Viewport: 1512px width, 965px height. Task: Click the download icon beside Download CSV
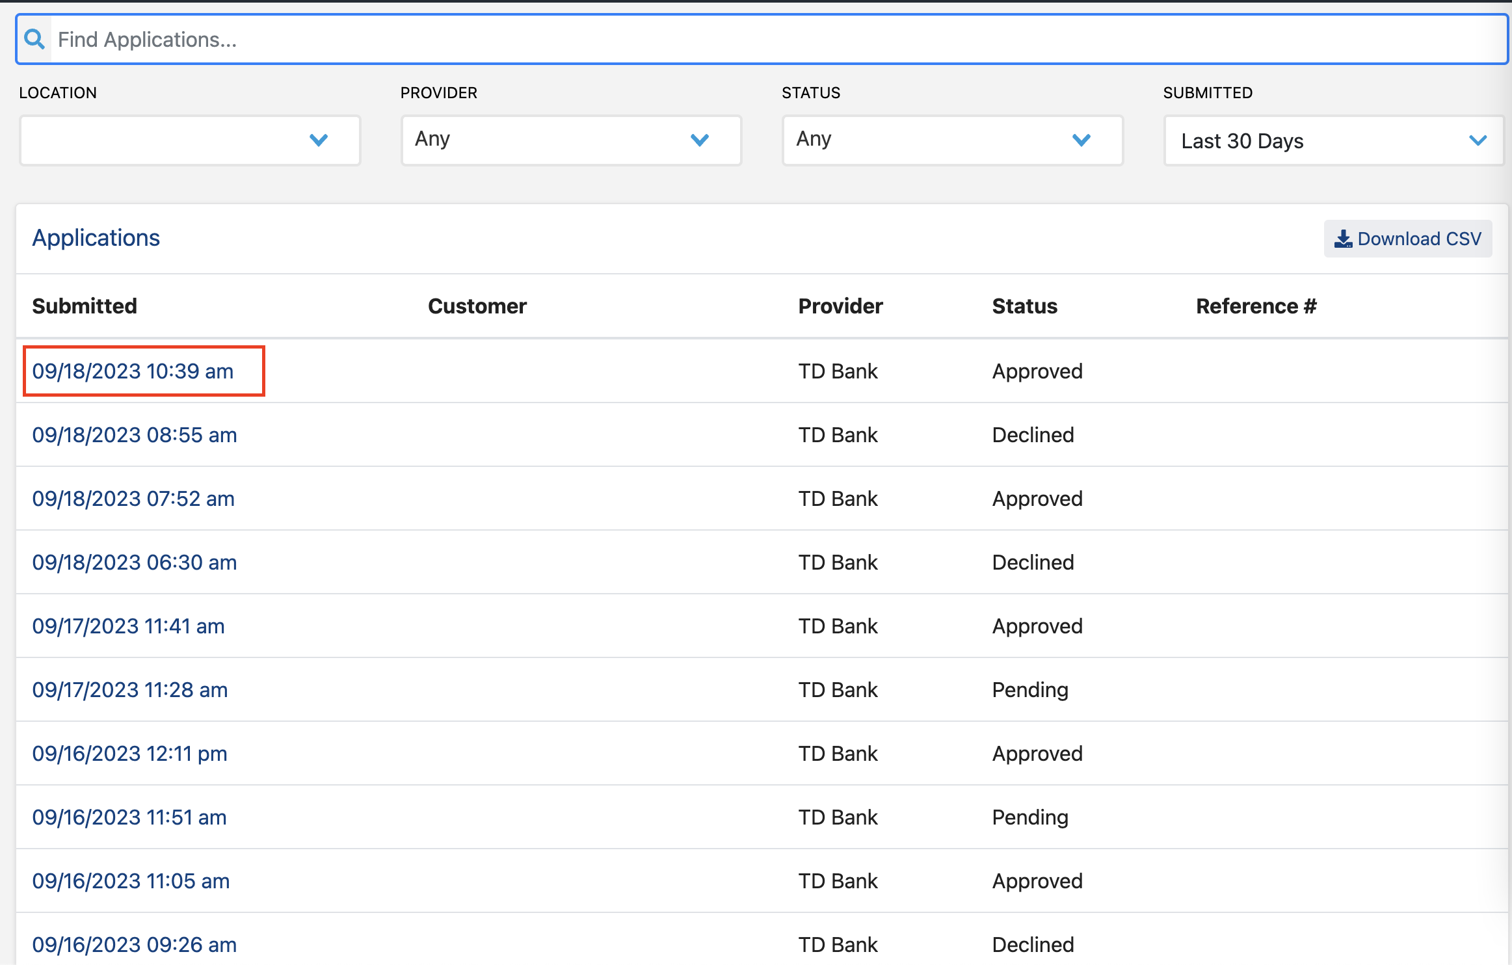[x=1342, y=239]
